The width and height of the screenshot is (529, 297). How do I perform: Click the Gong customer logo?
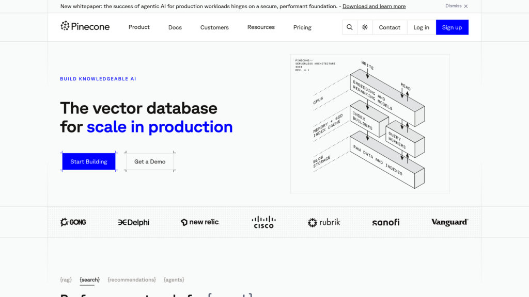[73, 222]
